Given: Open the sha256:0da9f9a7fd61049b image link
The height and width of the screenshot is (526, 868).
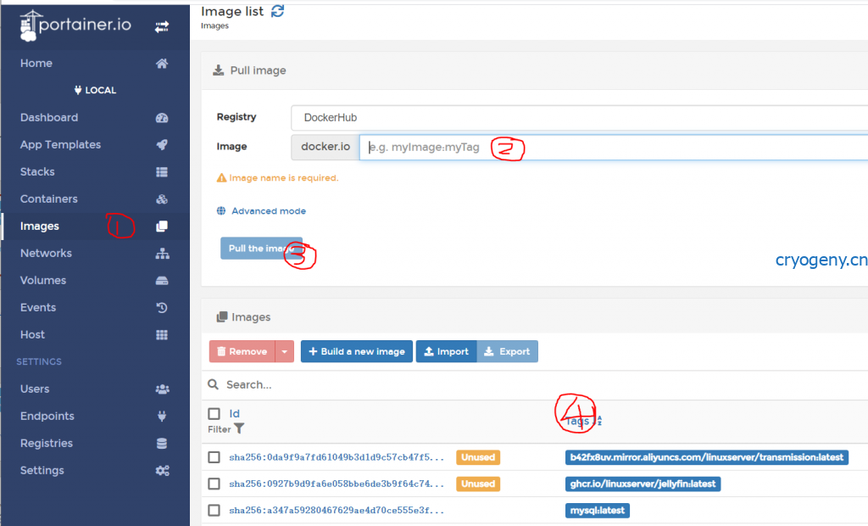Looking at the screenshot, I should 337,457.
